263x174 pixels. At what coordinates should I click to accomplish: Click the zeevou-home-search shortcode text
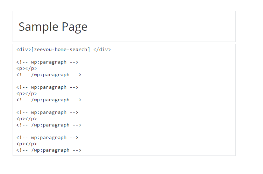(x=61, y=50)
